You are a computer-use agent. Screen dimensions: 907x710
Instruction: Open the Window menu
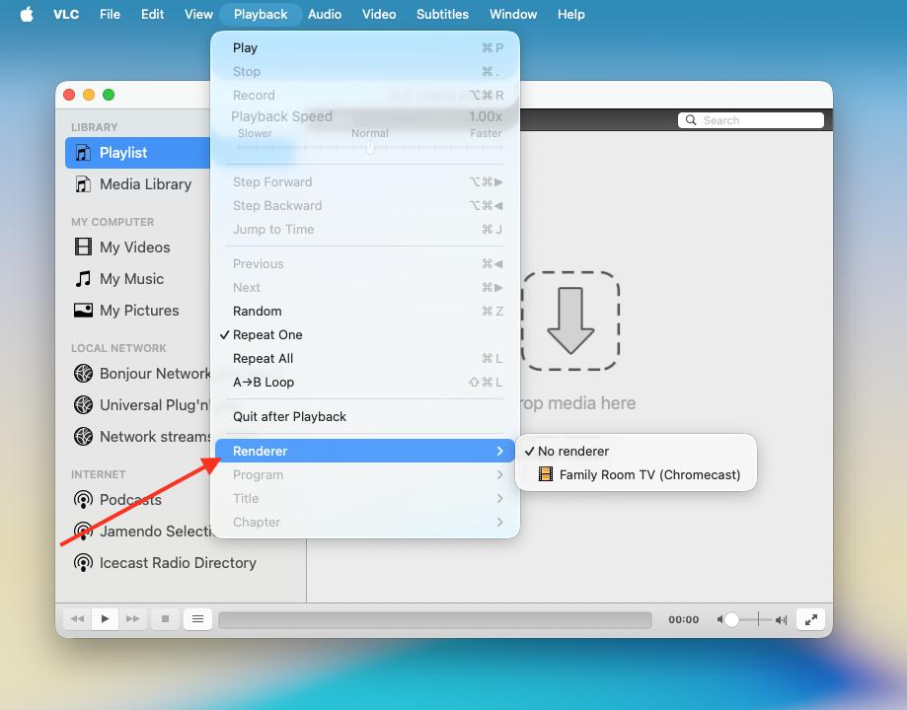coord(513,14)
